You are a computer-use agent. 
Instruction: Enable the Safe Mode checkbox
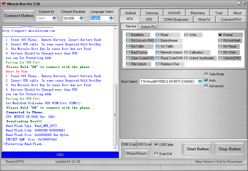click(206, 74)
